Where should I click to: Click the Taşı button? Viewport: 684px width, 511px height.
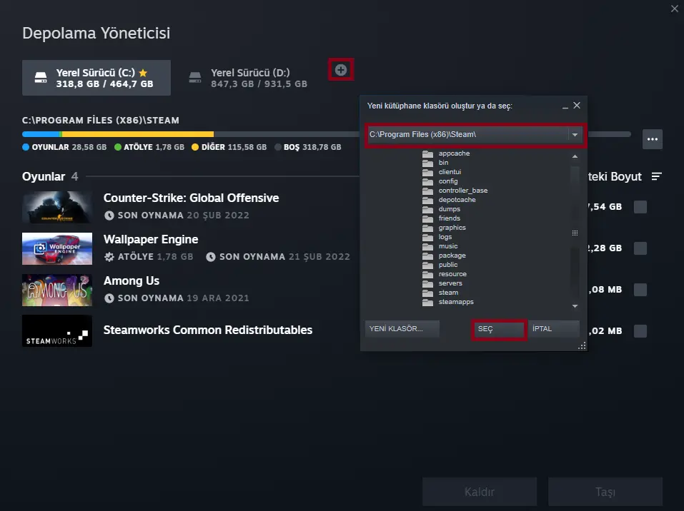(605, 492)
